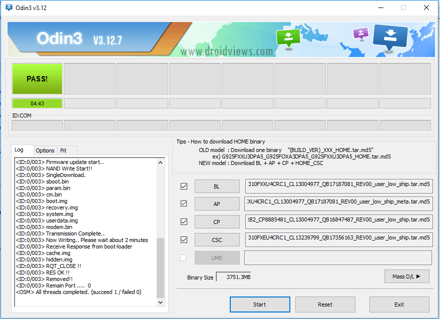Click the Reset button
Viewport: 440px width, 319px height.
click(x=325, y=304)
